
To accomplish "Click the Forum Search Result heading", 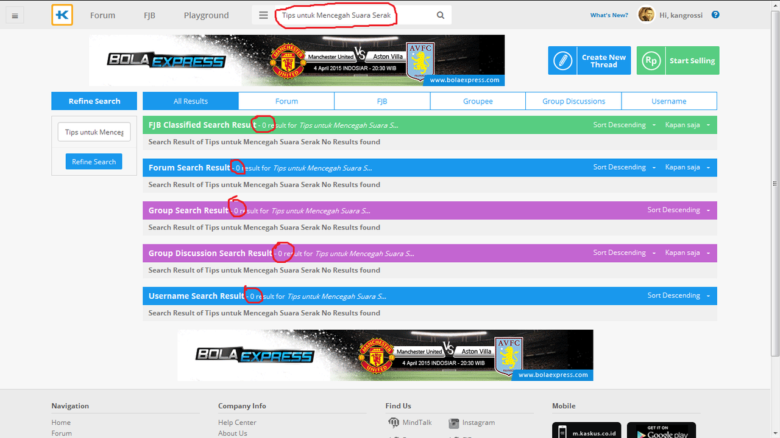I will click(190, 167).
